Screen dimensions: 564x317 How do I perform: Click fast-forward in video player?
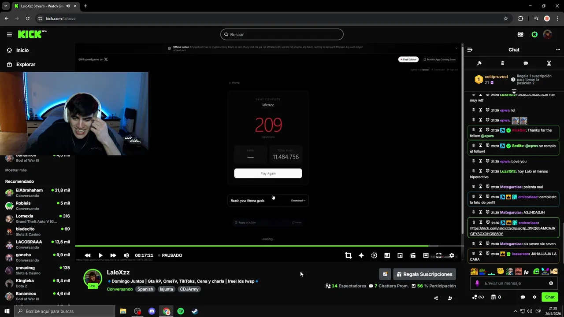pos(113,255)
